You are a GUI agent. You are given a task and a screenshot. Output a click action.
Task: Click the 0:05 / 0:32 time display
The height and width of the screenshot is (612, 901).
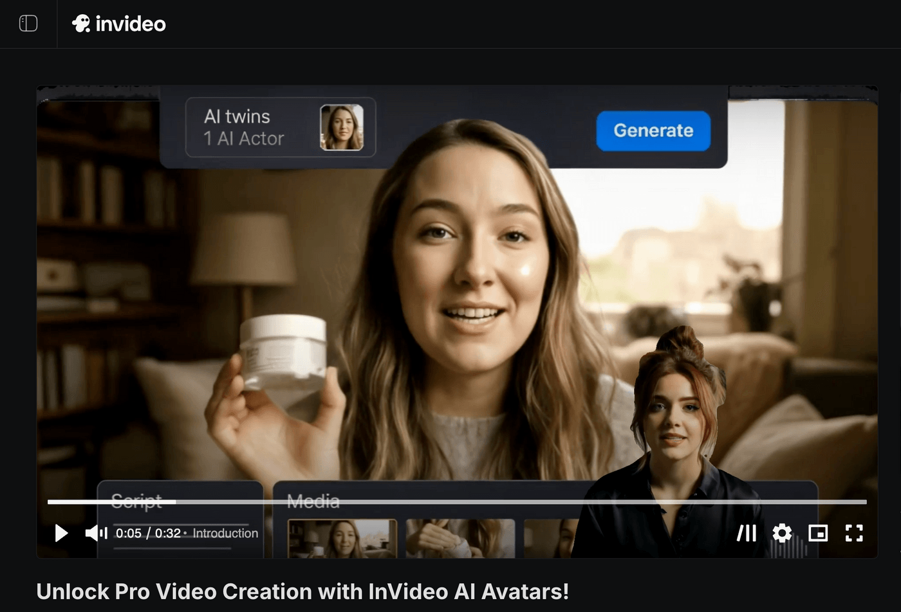[x=148, y=533]
